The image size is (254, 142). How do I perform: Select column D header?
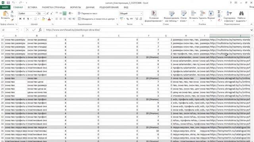(x=83, y=36)
